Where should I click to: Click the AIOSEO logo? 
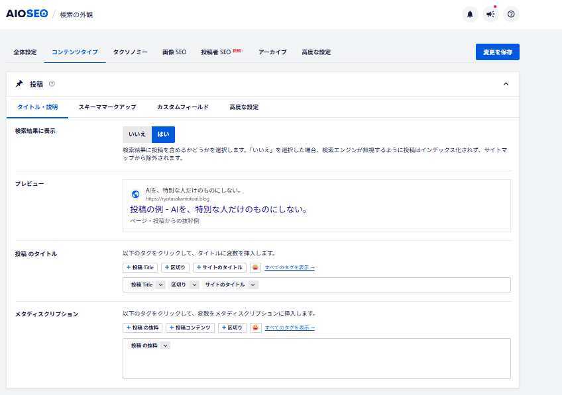point(27,14)
